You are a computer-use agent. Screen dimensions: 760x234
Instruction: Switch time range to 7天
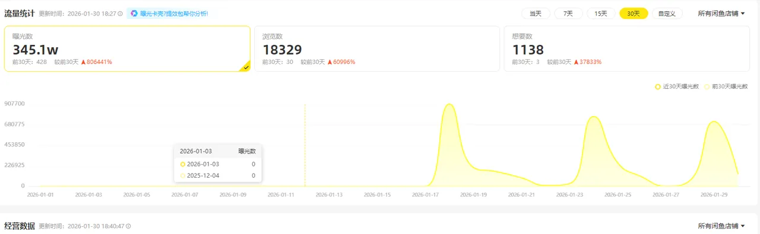(568, 13)
